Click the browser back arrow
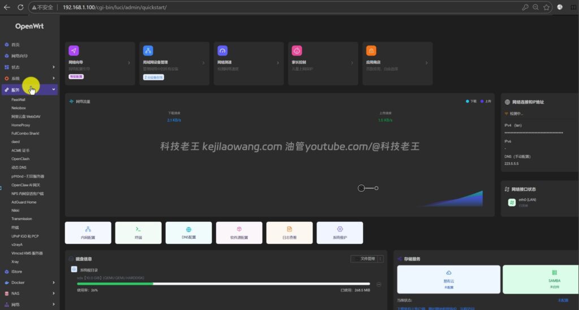The height and width of the screenshot is (310, 579). click(7, 7)
